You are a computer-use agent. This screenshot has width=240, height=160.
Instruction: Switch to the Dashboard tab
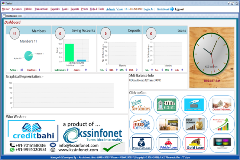14,16
